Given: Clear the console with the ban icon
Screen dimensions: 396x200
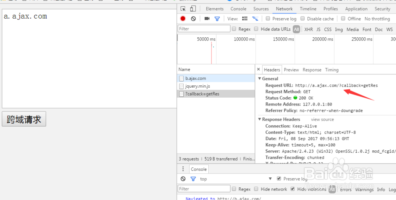Looking at the screenshot, I should click(x=183, y=179).
